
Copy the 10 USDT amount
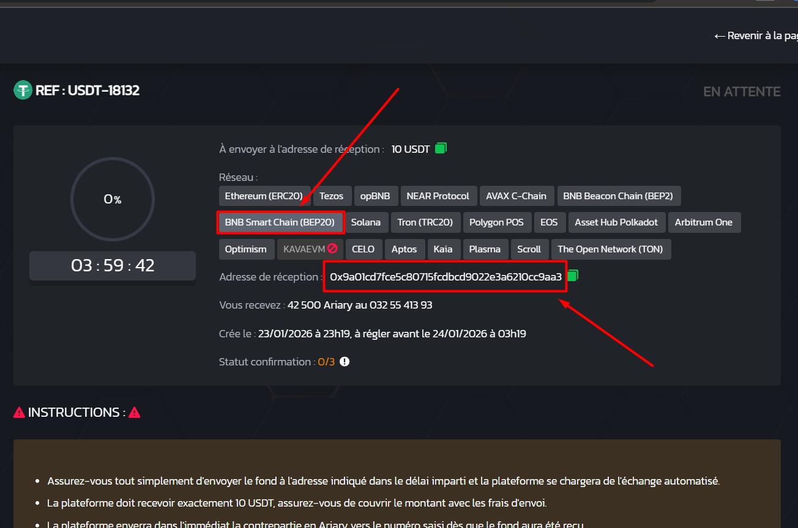pyautogui.click(x=441, y=148)
